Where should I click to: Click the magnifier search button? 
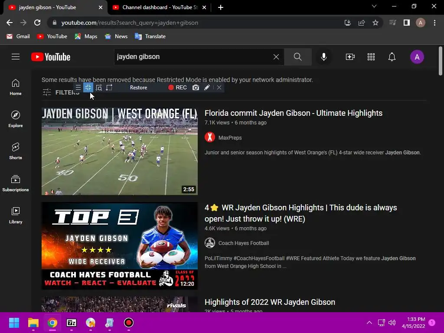[297, 57]
